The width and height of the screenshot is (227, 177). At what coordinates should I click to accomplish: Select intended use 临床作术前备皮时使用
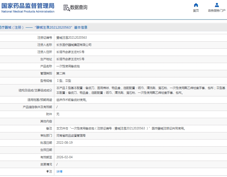pyautogui.click(x=72, y=100)
